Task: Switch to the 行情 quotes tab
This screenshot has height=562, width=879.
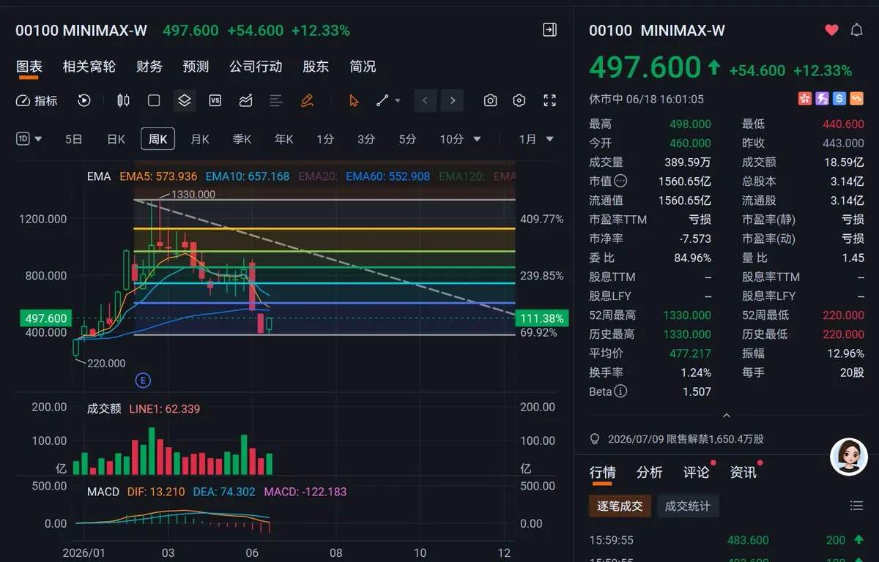Action: (x=602, y=472)
